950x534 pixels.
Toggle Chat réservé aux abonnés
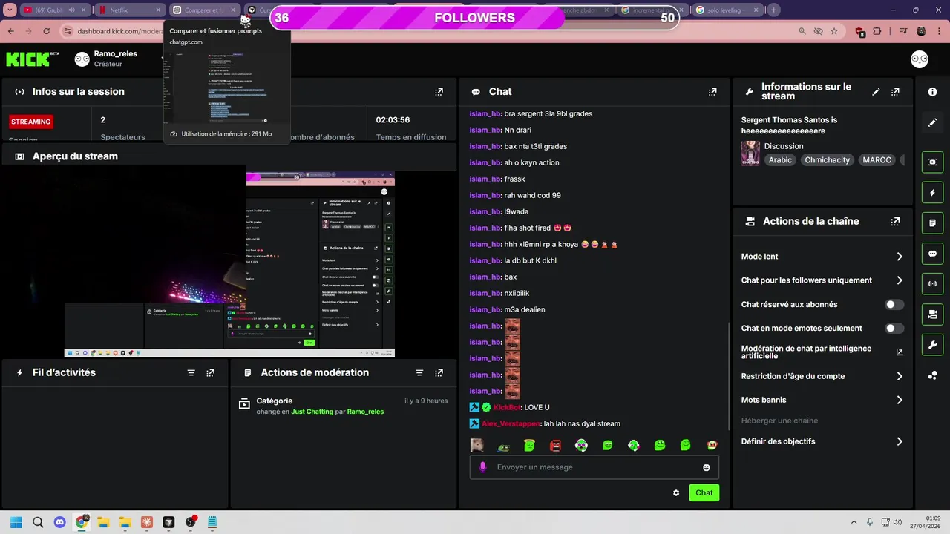tap(894, 304)
